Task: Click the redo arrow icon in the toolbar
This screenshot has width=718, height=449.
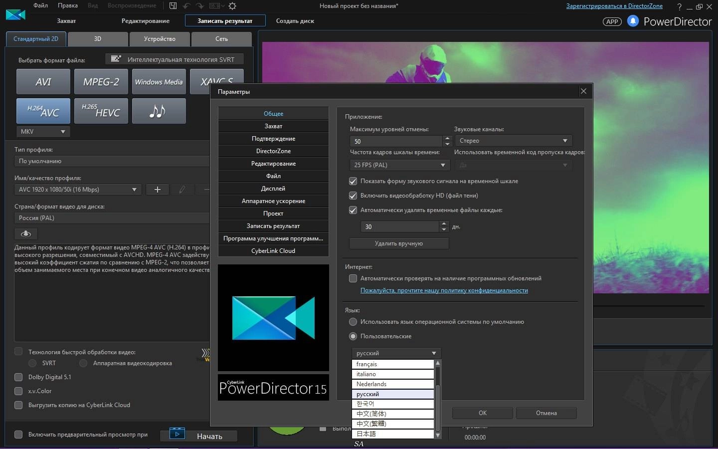Action: tap(199, 6)
